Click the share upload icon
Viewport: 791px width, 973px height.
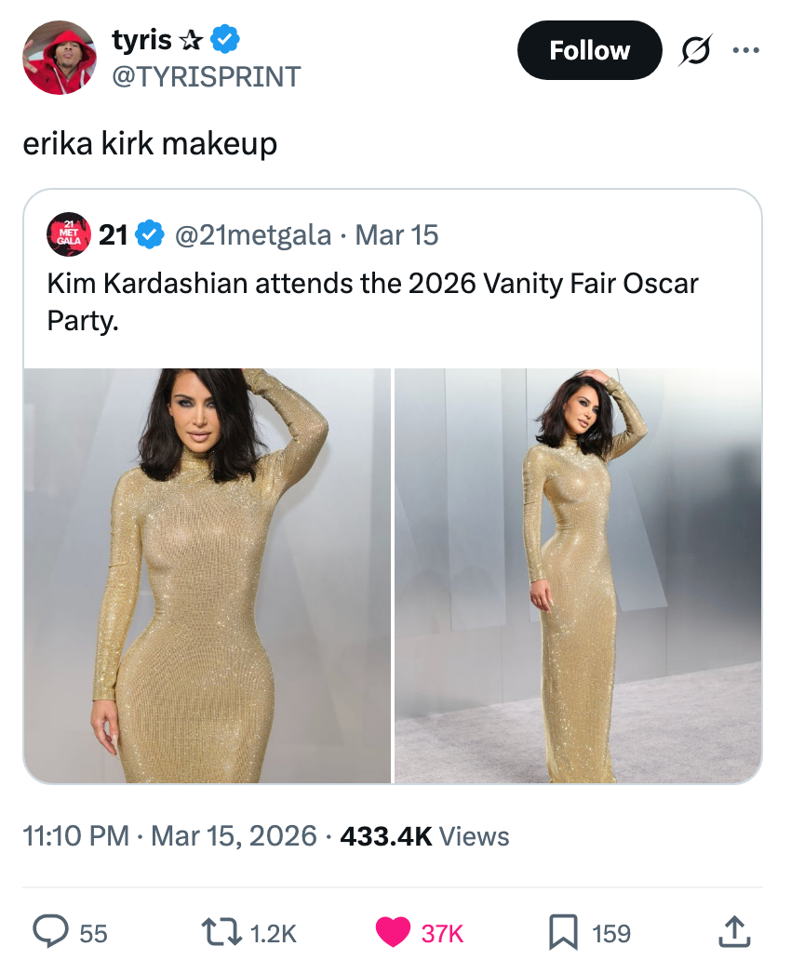(x=735, y=932)
